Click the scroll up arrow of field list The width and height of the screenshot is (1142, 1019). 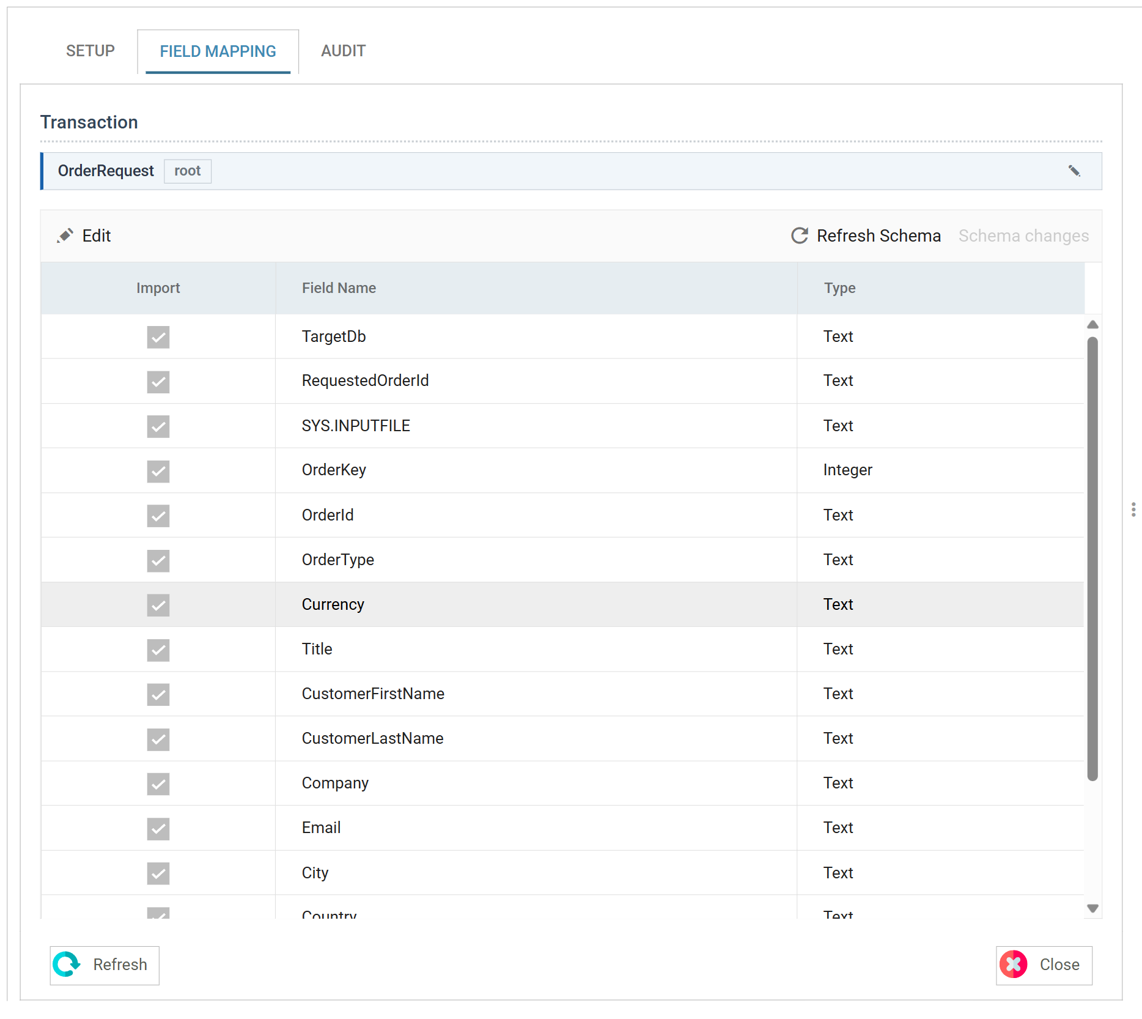click(1093, 324)
